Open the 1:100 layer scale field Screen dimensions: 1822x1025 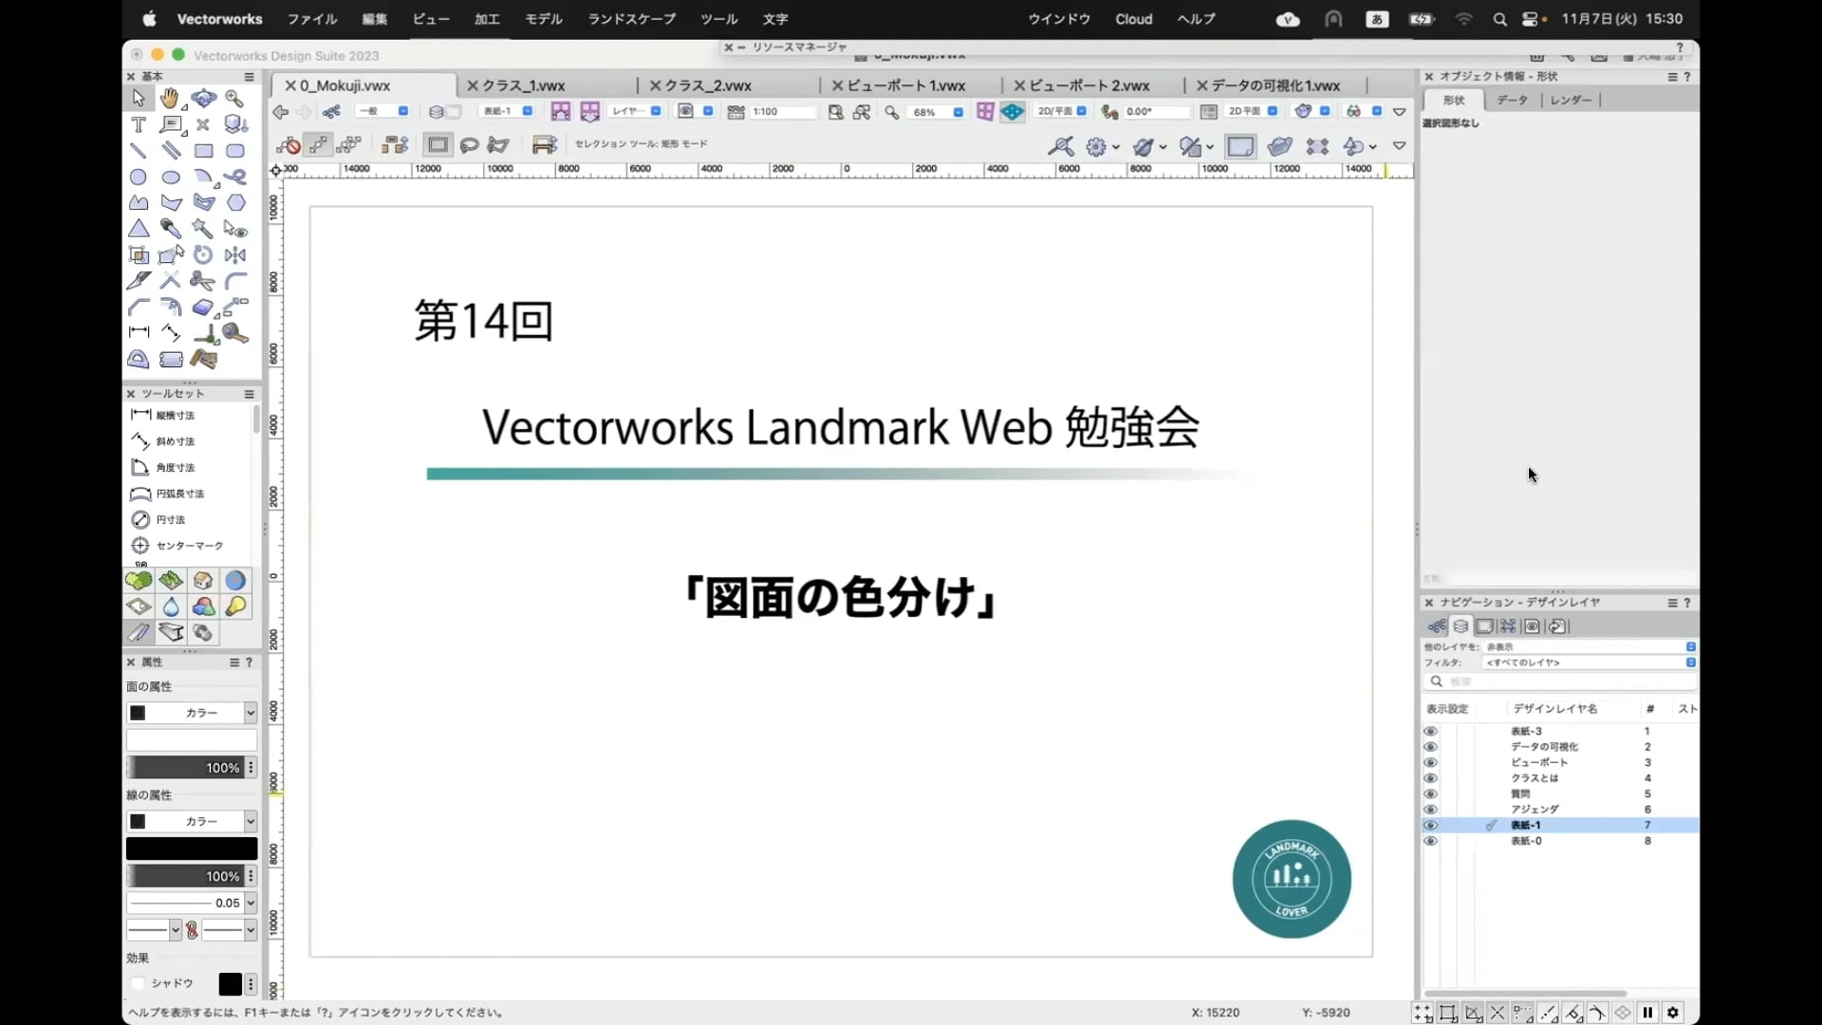point(783,112)
